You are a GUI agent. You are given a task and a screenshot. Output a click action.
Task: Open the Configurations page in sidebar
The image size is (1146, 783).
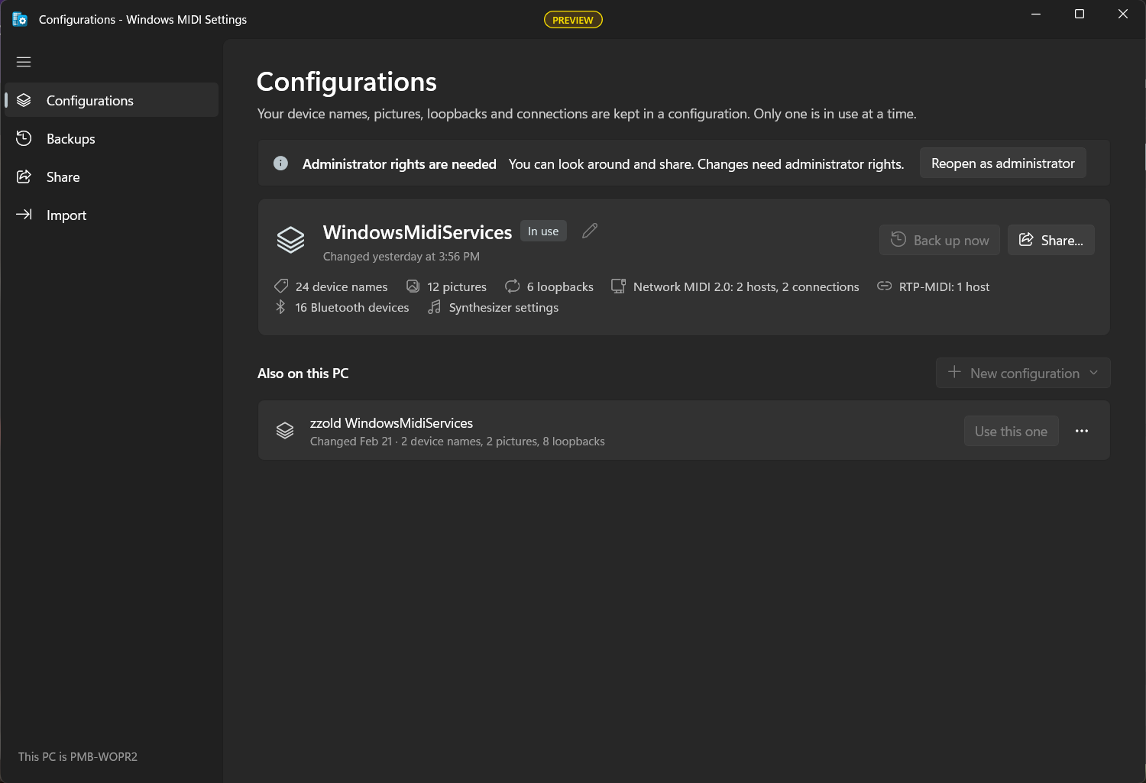(x=112, y=100)
